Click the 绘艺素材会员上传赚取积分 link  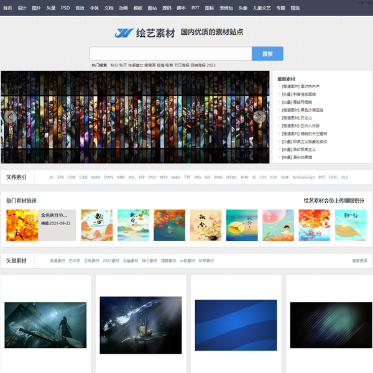click(x=334, y=201)
